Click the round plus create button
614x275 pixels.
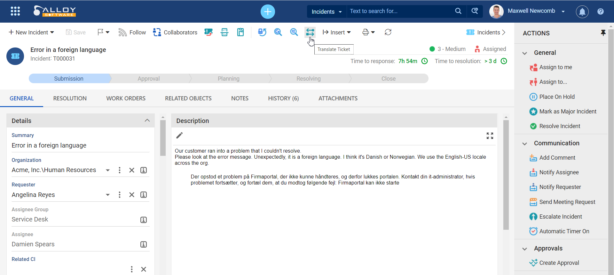click(268, 12)
